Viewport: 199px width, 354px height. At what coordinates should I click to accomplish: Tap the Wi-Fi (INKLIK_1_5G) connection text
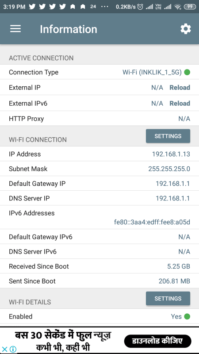[x=152, y=72]
